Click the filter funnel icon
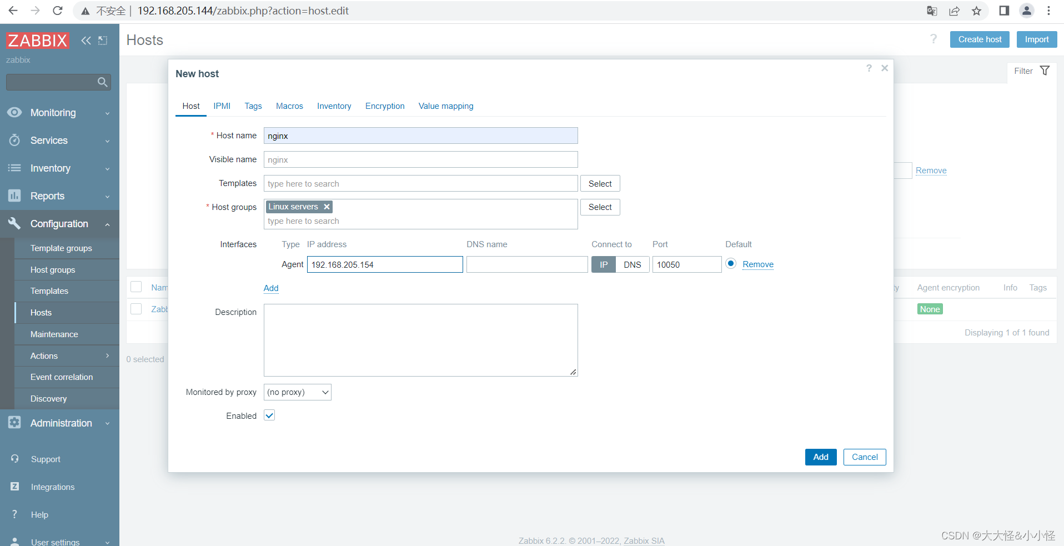 (x=1045, y=71)
